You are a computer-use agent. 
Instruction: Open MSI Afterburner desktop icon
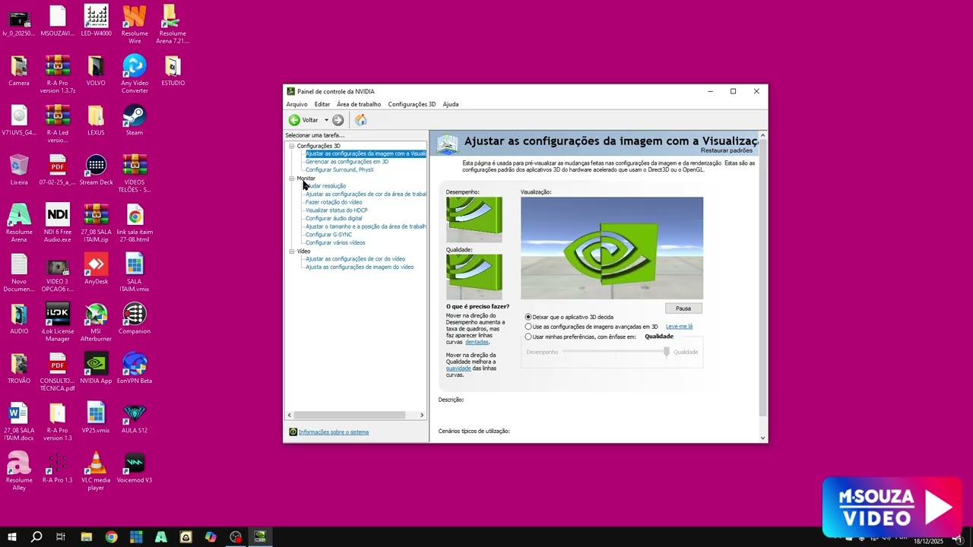pyautogui.click(x=96, y=322)
